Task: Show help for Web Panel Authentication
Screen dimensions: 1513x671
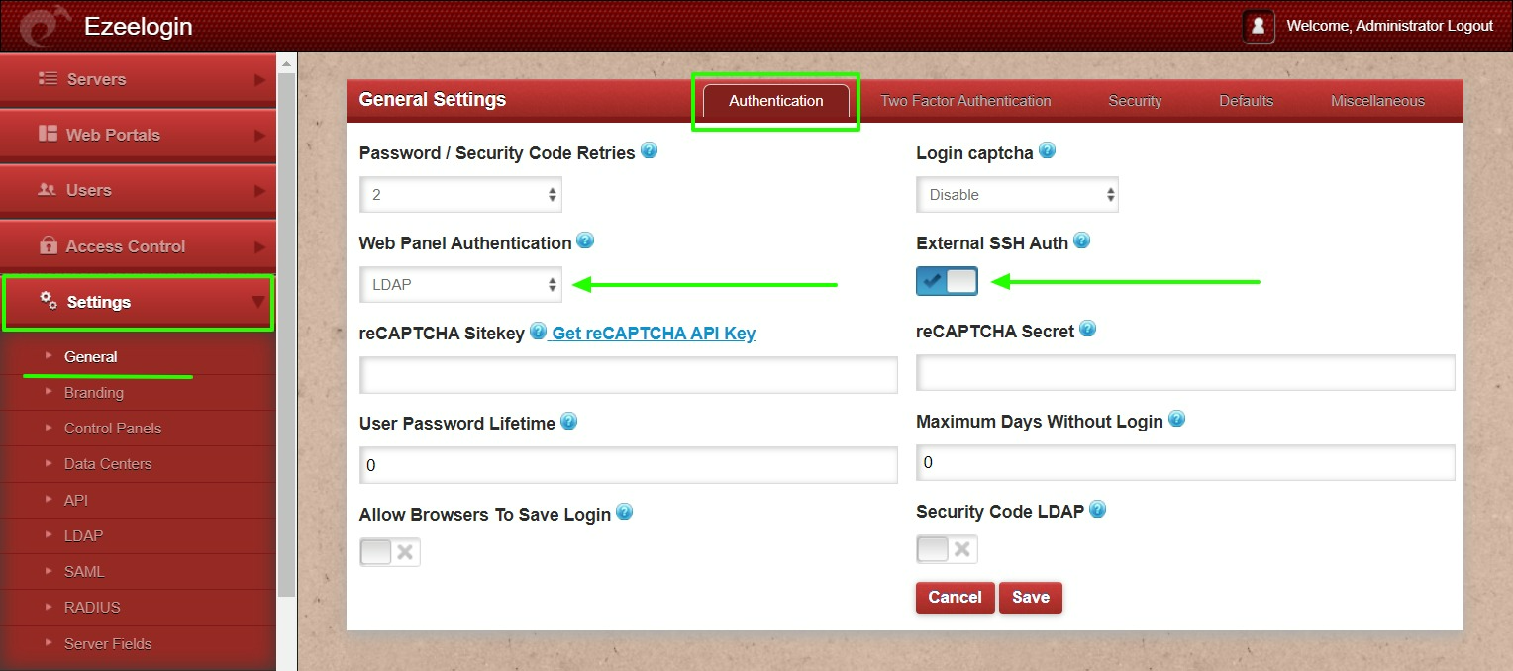Action: point(585,240)
